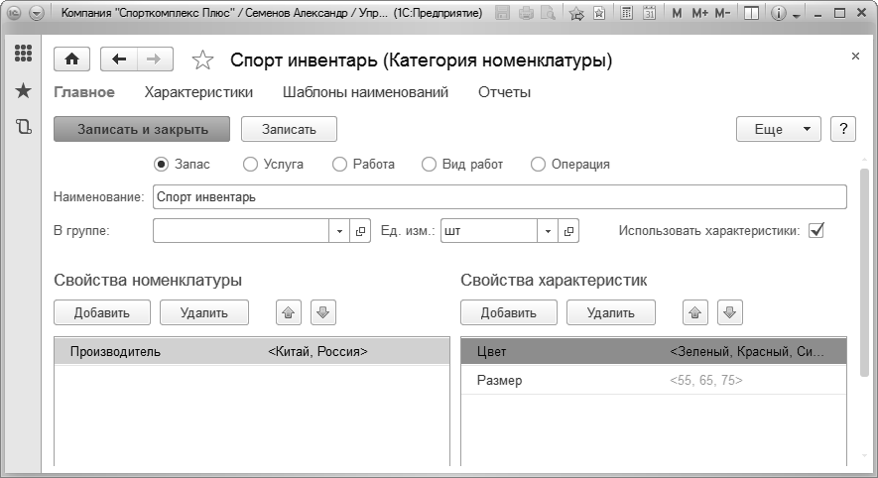Move nomenclature property up
Viewport: 878px width, 478px height.
click(289, 312)
